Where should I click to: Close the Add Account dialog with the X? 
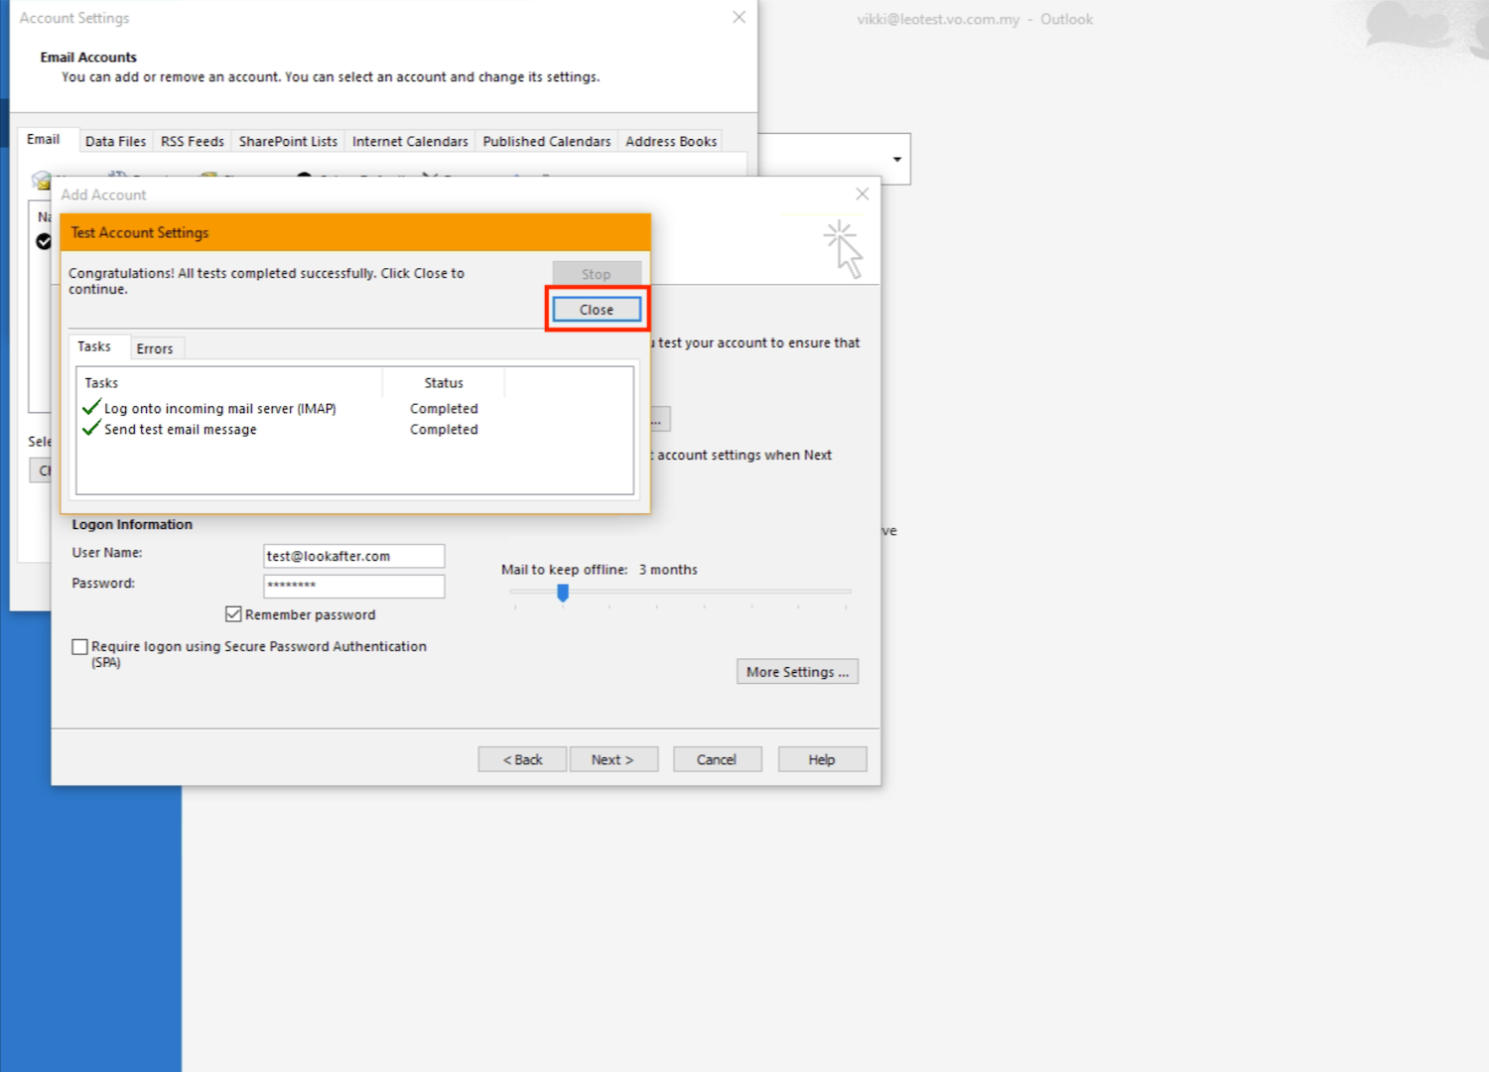(862, 195)
